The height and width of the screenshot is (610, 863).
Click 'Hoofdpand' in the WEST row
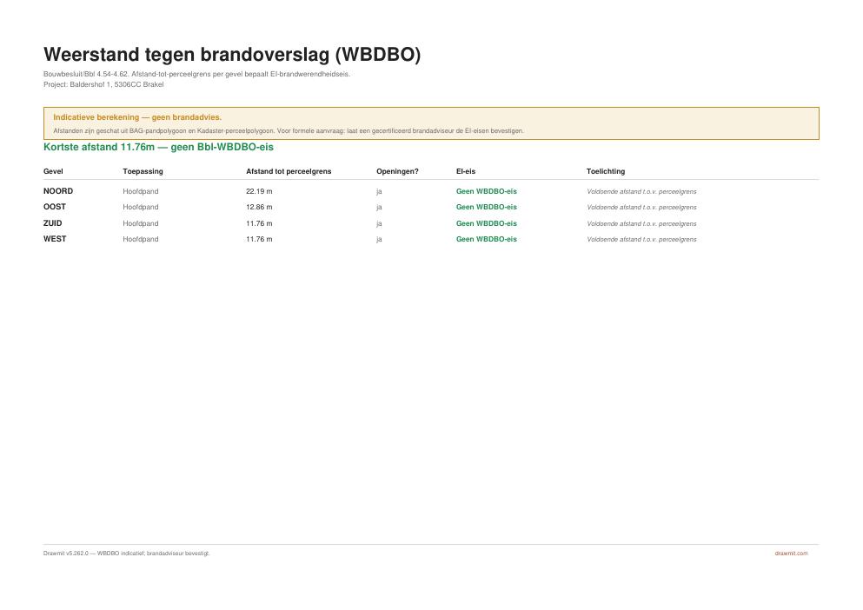[x=140, y=239]
